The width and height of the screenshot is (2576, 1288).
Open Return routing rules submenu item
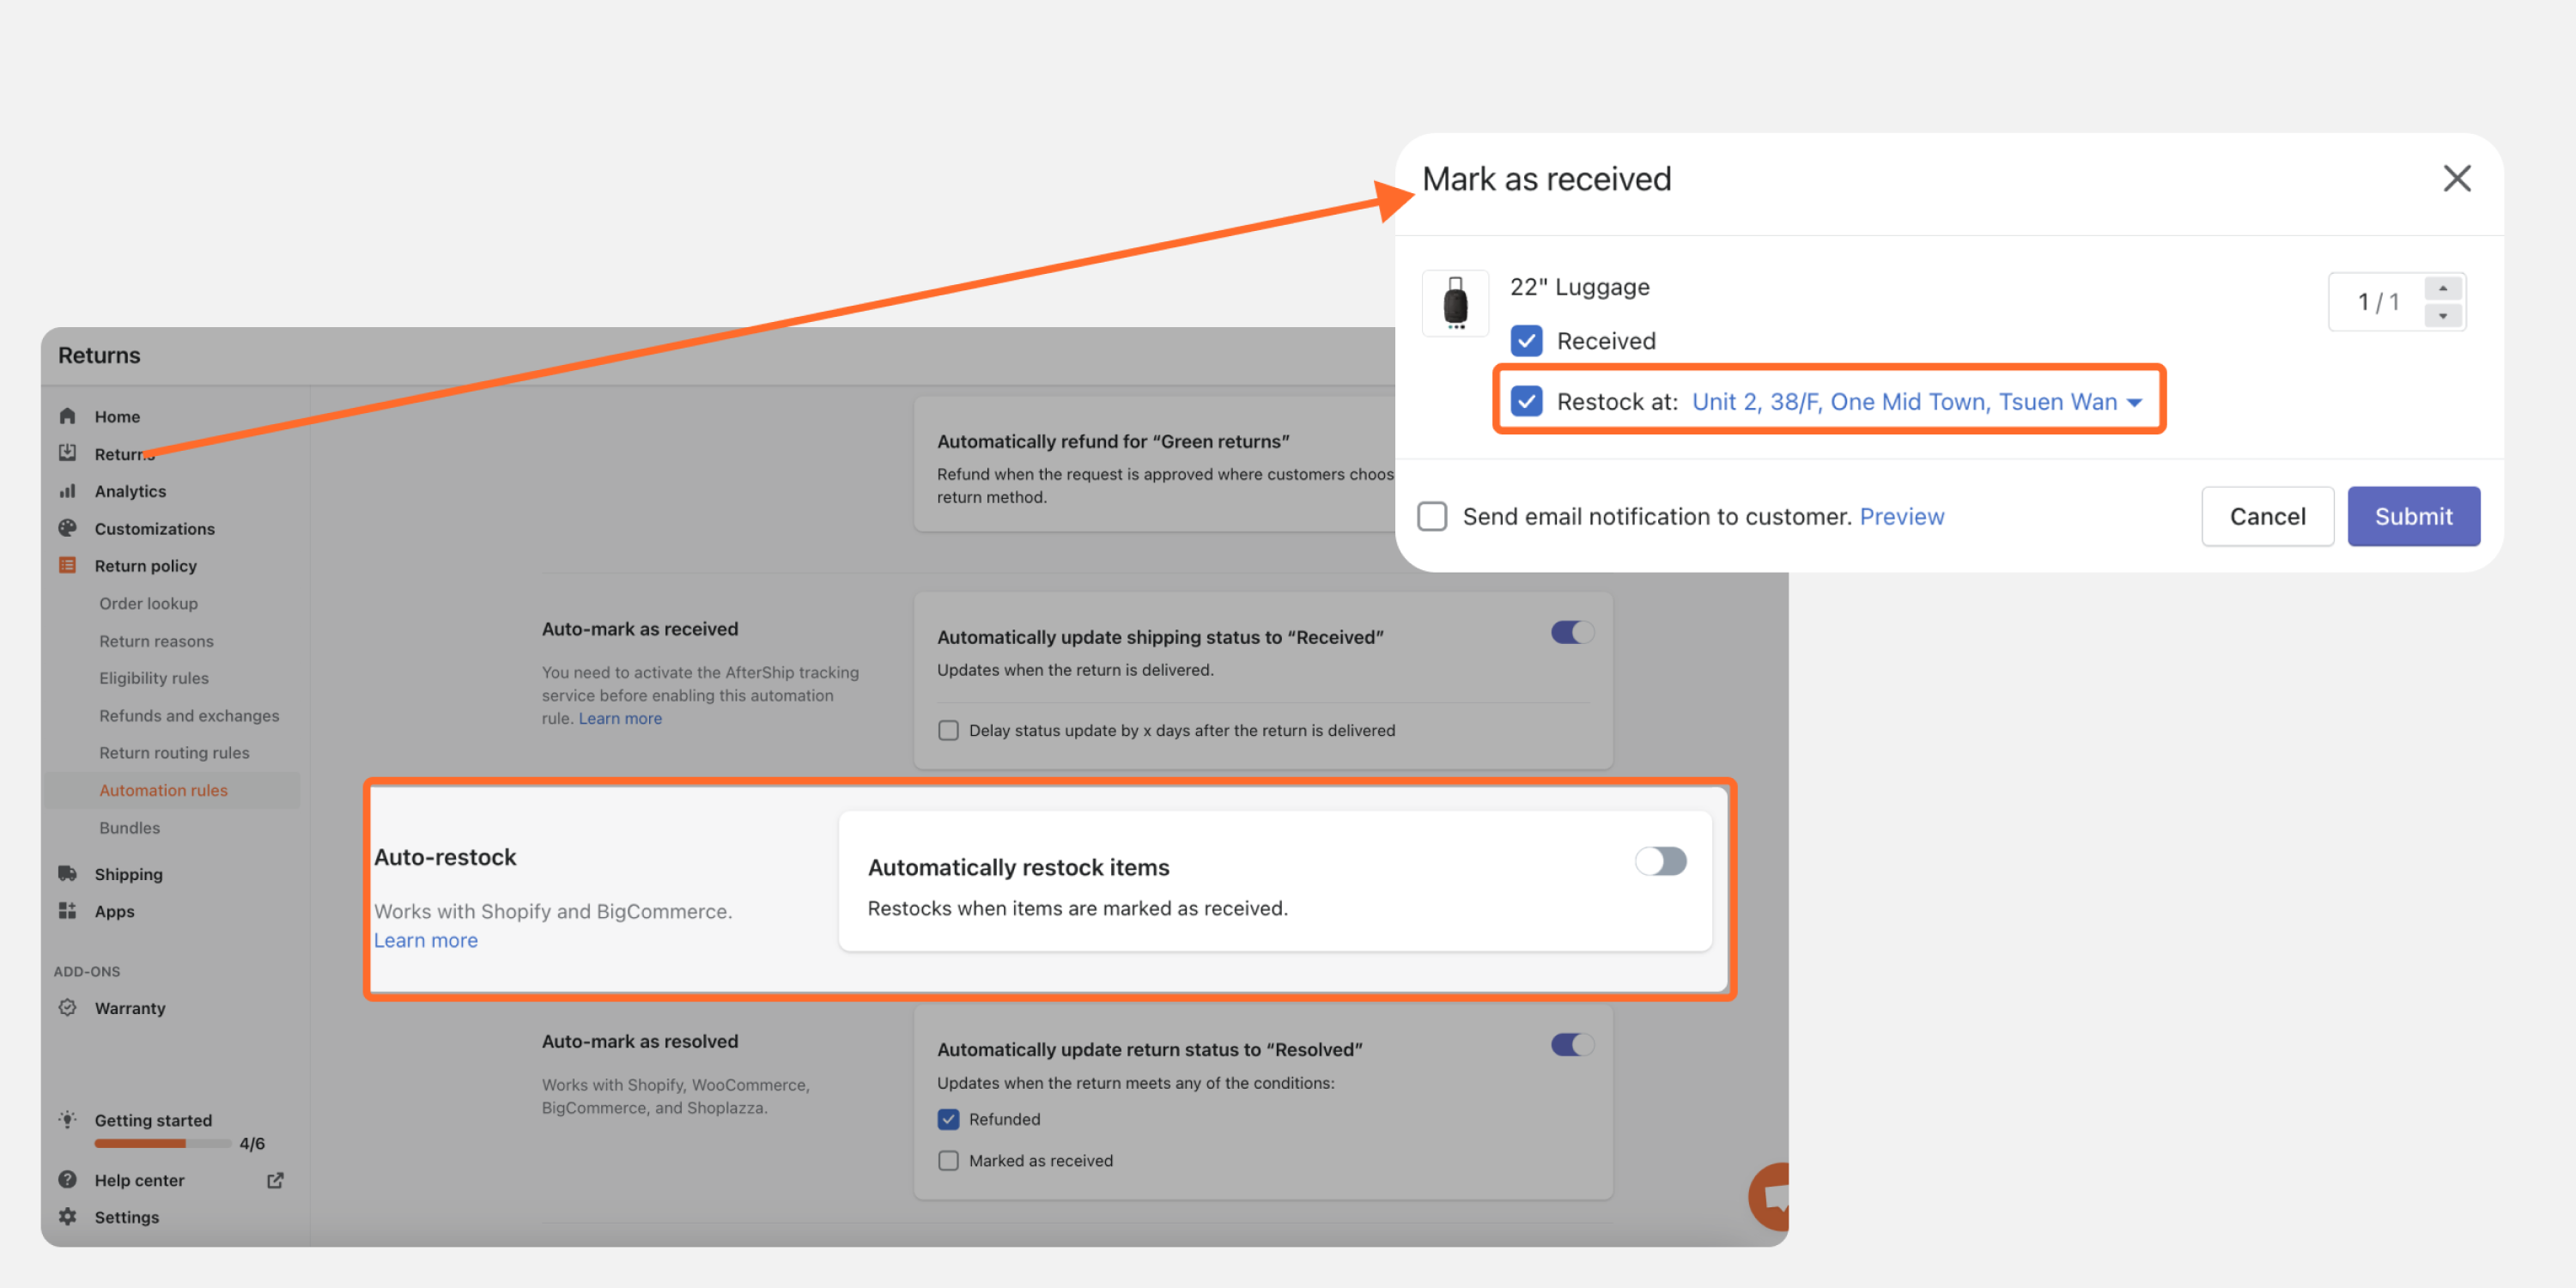pyautogui.click(x=174, y=752)
